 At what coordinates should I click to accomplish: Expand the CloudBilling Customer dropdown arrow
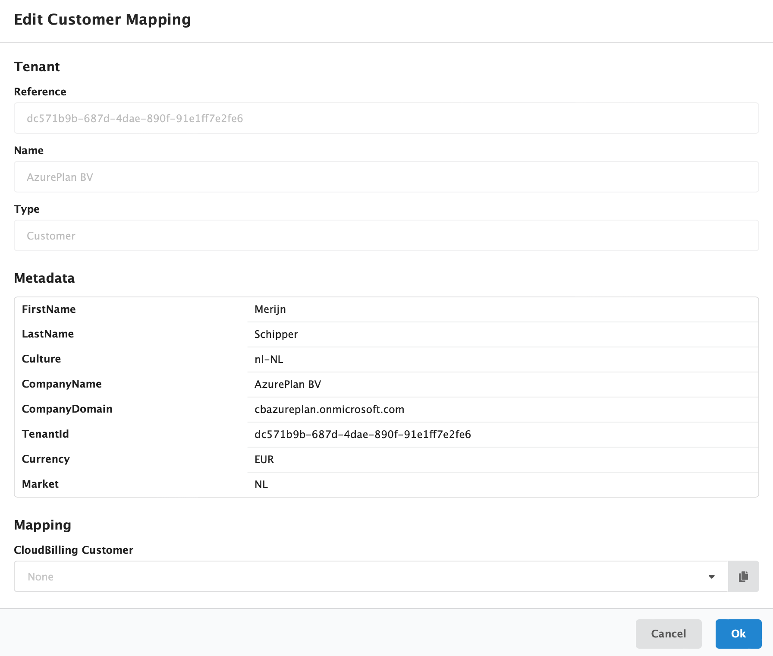(x=711, y=576)
